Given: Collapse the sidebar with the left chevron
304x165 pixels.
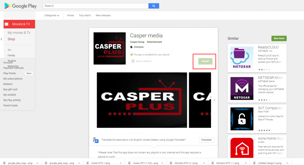Looking at the screenshot, I should (1, 39).
